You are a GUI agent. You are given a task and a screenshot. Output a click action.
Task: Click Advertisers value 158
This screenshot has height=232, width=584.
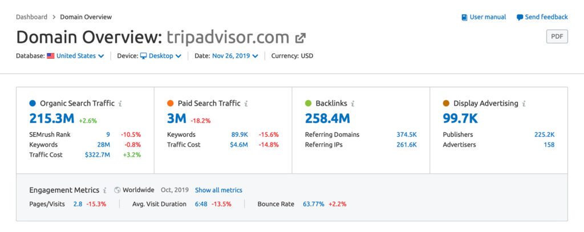(x=549, y=144)
